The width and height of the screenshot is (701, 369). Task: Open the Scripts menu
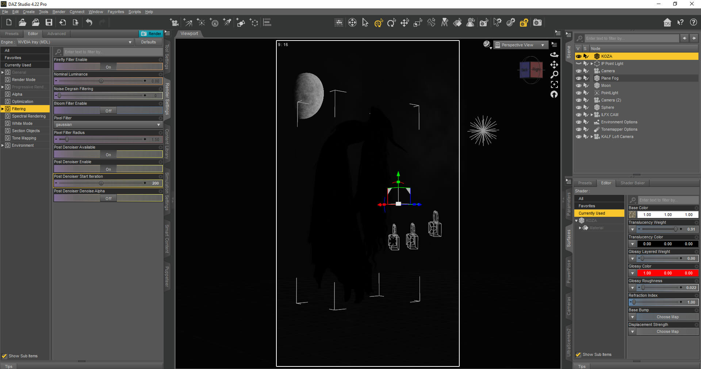pos(134,12)
